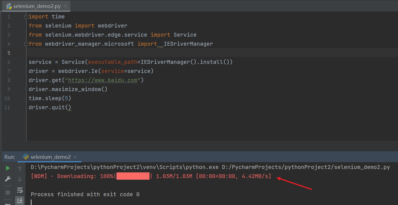Click 'Process finished with exit code 0' text

coord(85,194)
